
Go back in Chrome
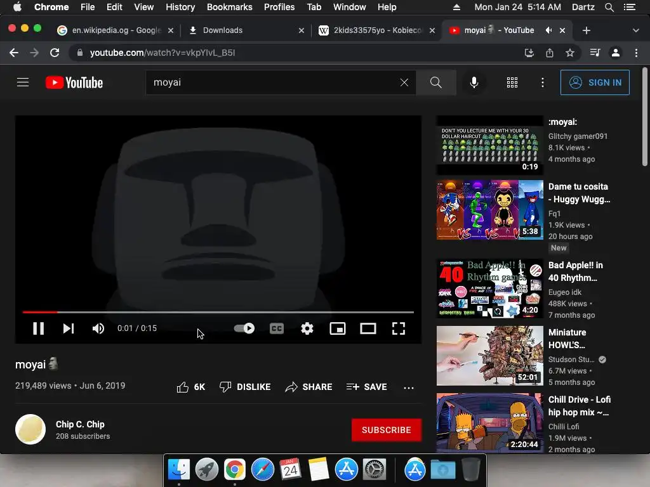coord(14,53)
